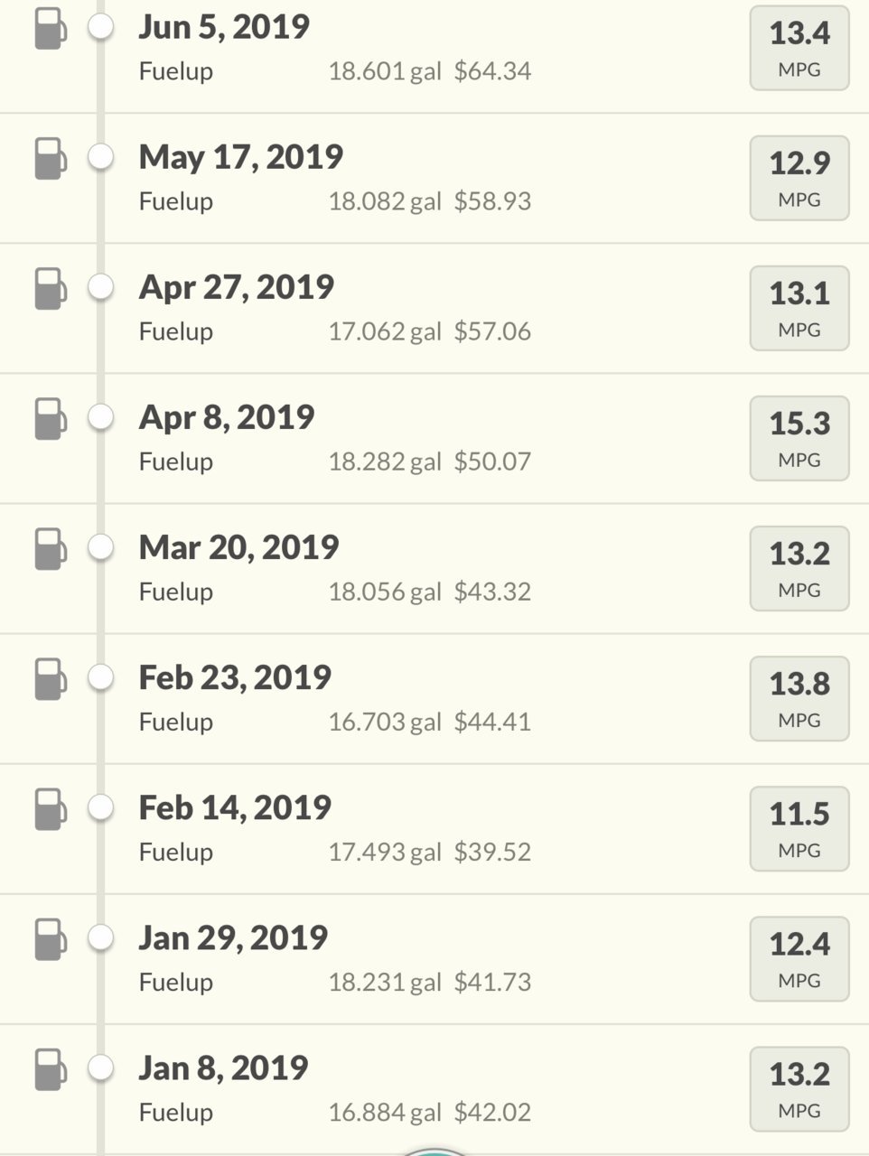
Task: Select the $57.06 fuelup cost text
Action: coord(492,331)
